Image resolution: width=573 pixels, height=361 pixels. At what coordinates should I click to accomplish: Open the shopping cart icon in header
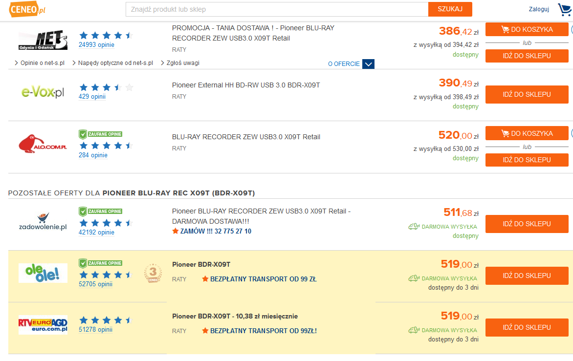[x=565, y=9]
